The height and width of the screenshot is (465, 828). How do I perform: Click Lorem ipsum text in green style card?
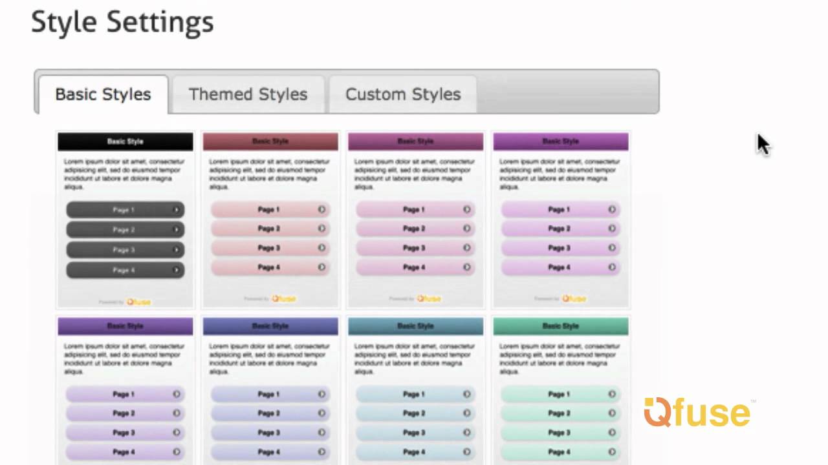560,359
